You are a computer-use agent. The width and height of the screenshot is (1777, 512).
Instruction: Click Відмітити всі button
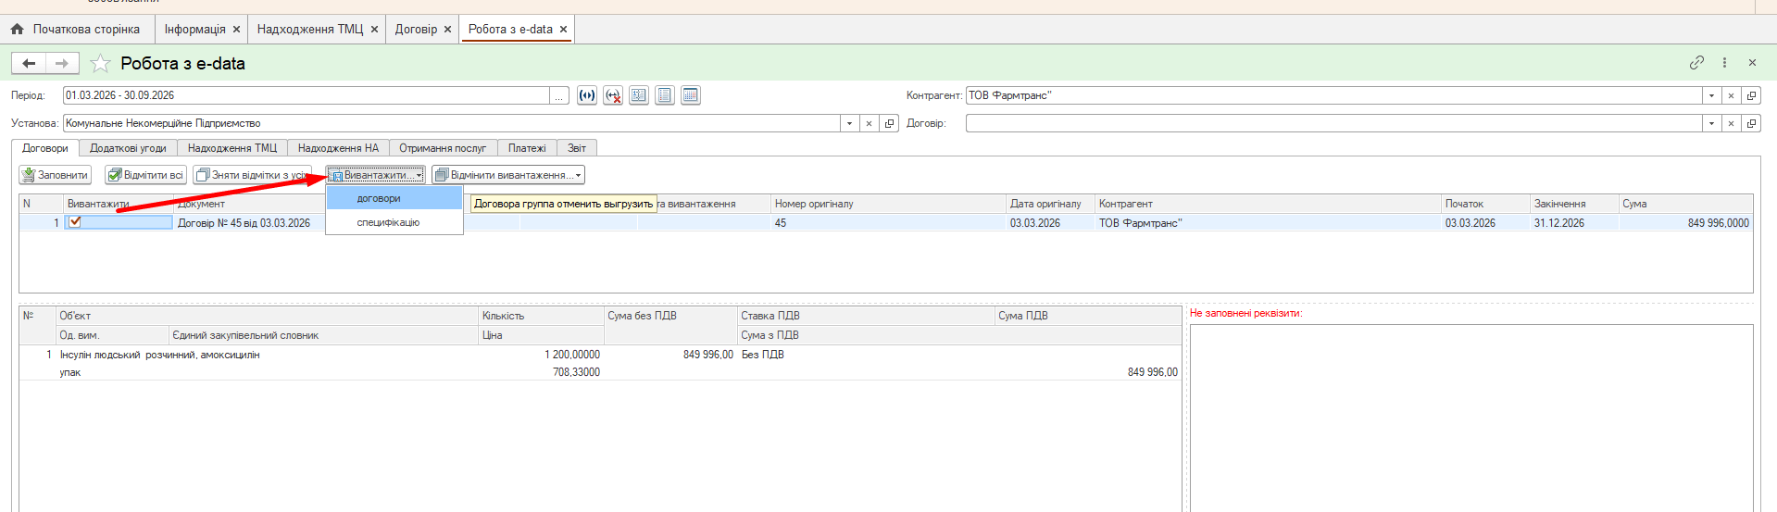click(x=145, y=175)
